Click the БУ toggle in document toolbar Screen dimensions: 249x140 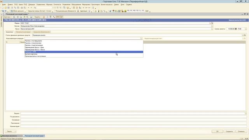click(x=61, y=17)
